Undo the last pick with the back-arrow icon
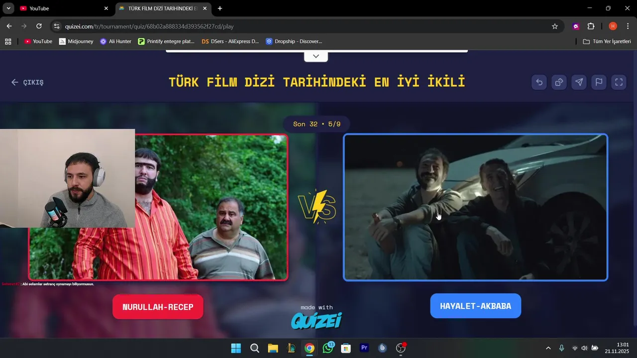This screenshot has width=637, height=358. pyautogui.click(x=539, y=83)
